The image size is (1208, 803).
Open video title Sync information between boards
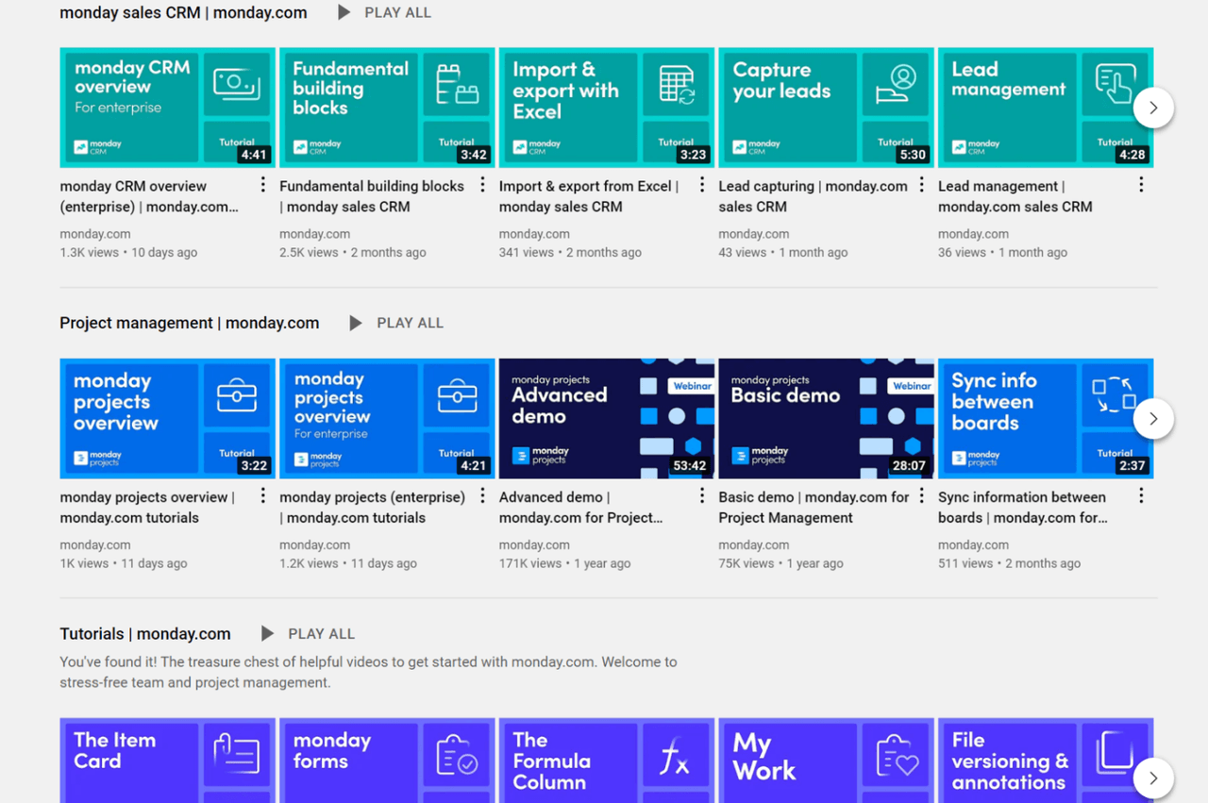click(x=1023, y=507)
